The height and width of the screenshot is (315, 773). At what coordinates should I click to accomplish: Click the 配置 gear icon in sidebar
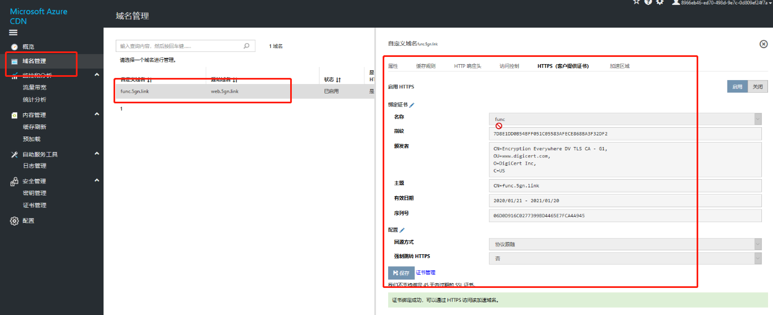coord(14,221)
